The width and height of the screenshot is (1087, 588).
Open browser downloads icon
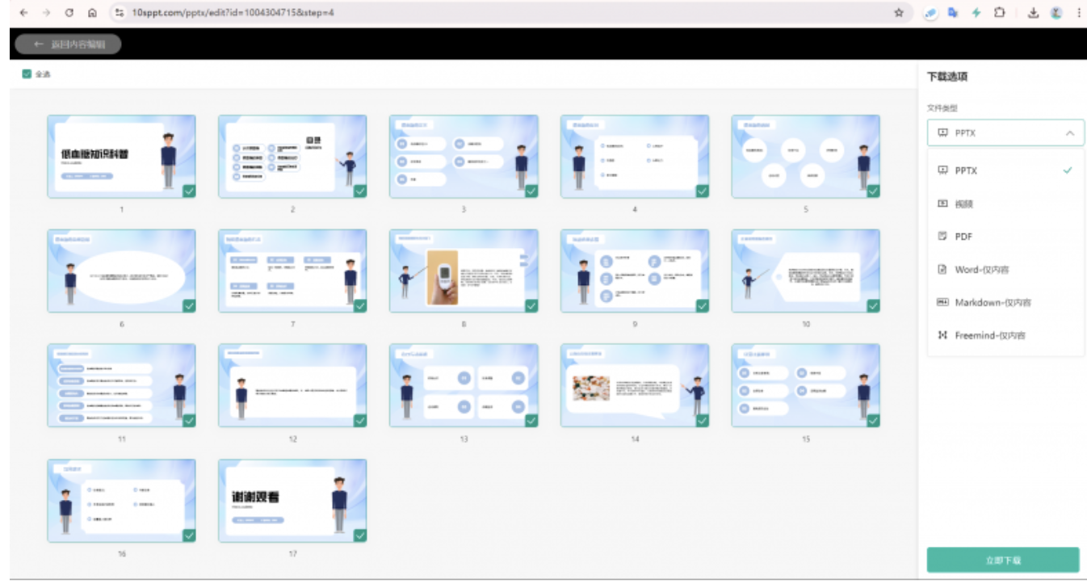(1033, 13)
